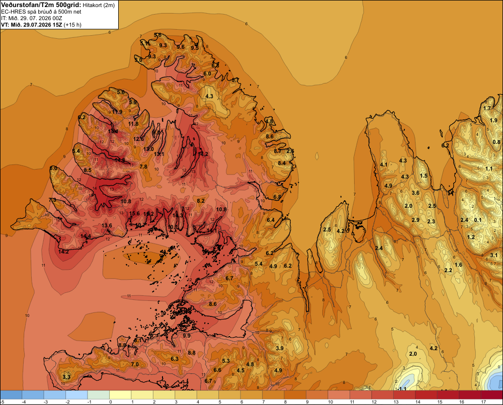Click the 15.6 temperature label
503x405 pixels.
[x=135, y=213]
